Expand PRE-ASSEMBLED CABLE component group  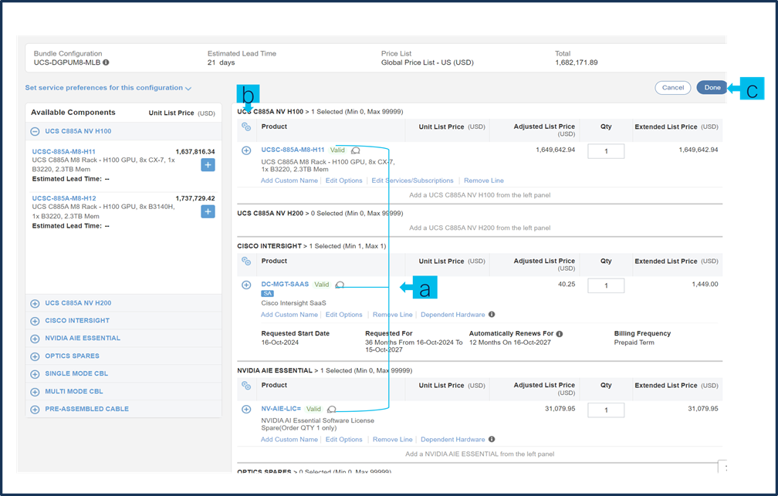[35, 409]
